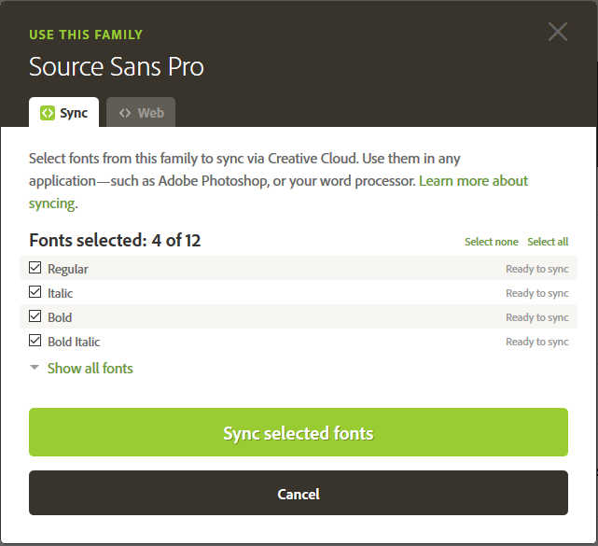The width and height of the screenshot is (598, 546).
Task: Click the Italic row Ready to sync status
Action: pos(537,293)
